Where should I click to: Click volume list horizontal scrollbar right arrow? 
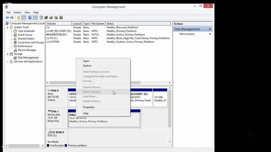tap(169, 83)
